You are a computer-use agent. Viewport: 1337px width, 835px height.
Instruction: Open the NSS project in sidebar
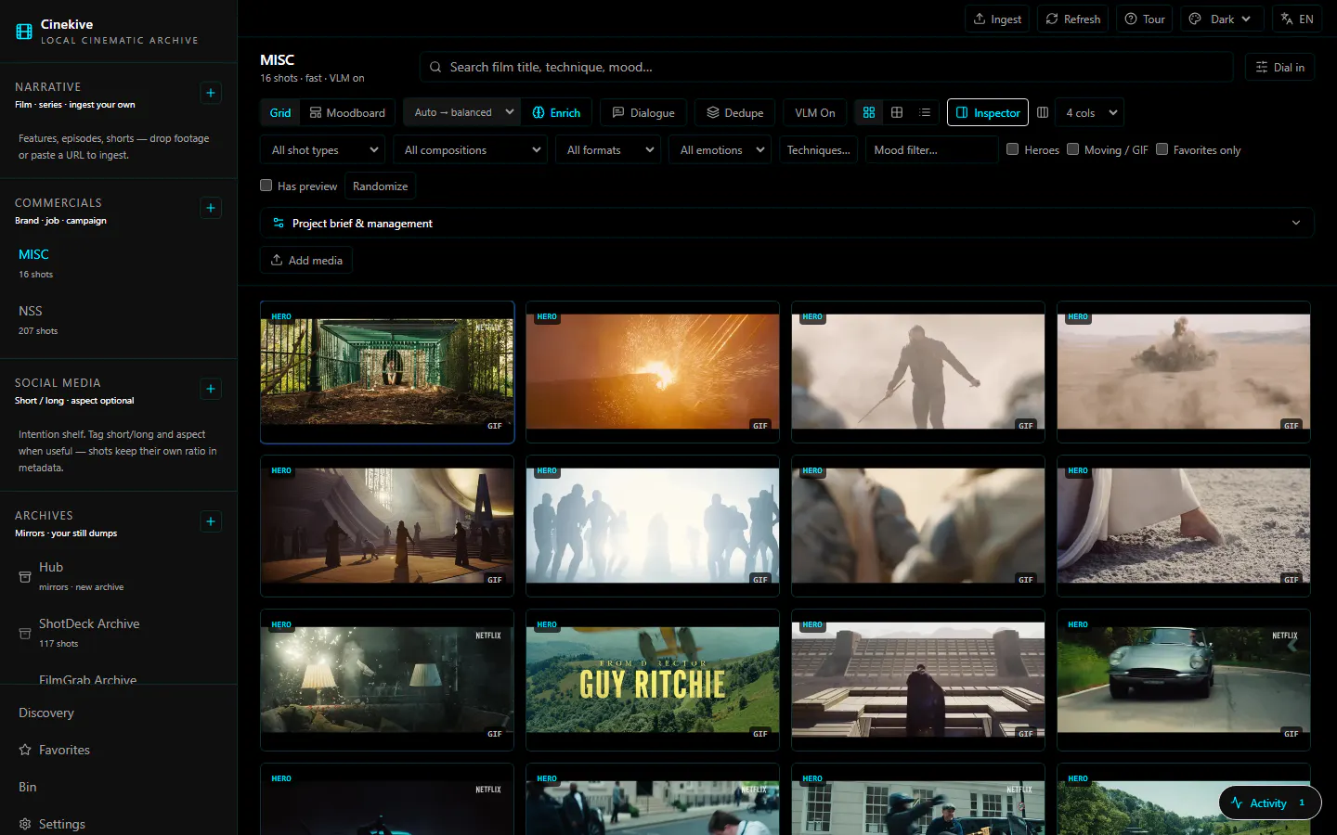click(118, 319)
